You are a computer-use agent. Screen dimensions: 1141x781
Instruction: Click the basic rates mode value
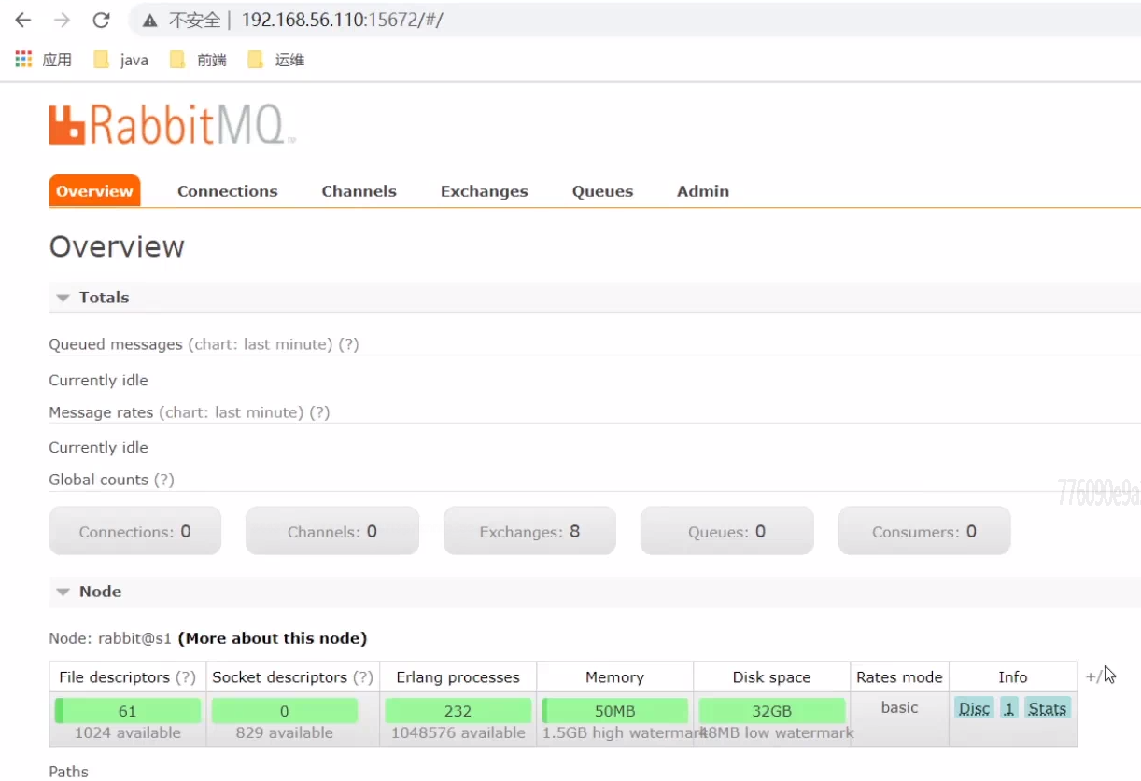899,707
